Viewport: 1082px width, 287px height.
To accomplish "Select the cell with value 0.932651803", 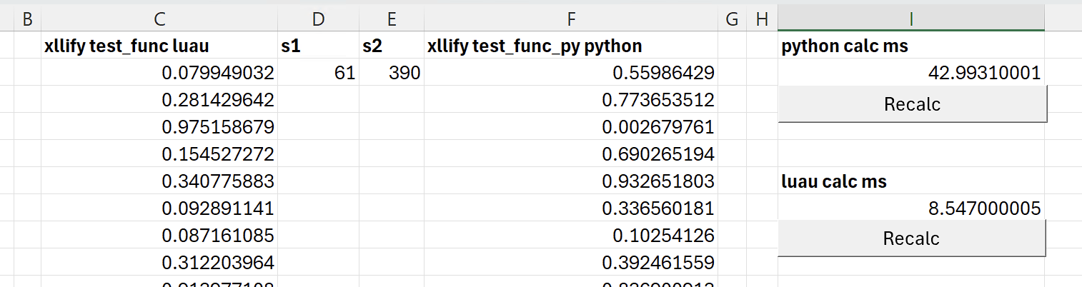I will pos(571,181).
